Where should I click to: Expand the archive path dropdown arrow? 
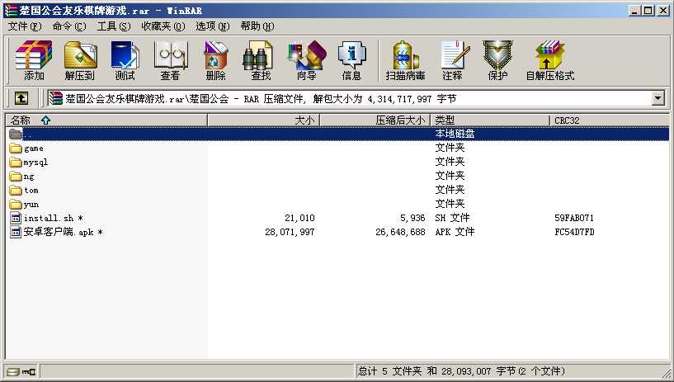click(658, 98)
